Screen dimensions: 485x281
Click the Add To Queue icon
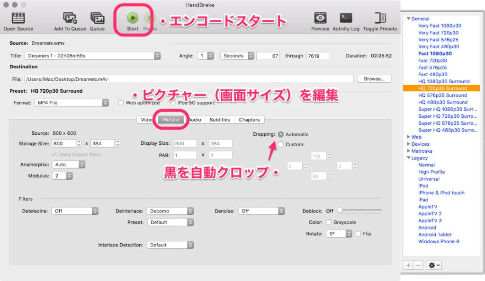(70, 18)
